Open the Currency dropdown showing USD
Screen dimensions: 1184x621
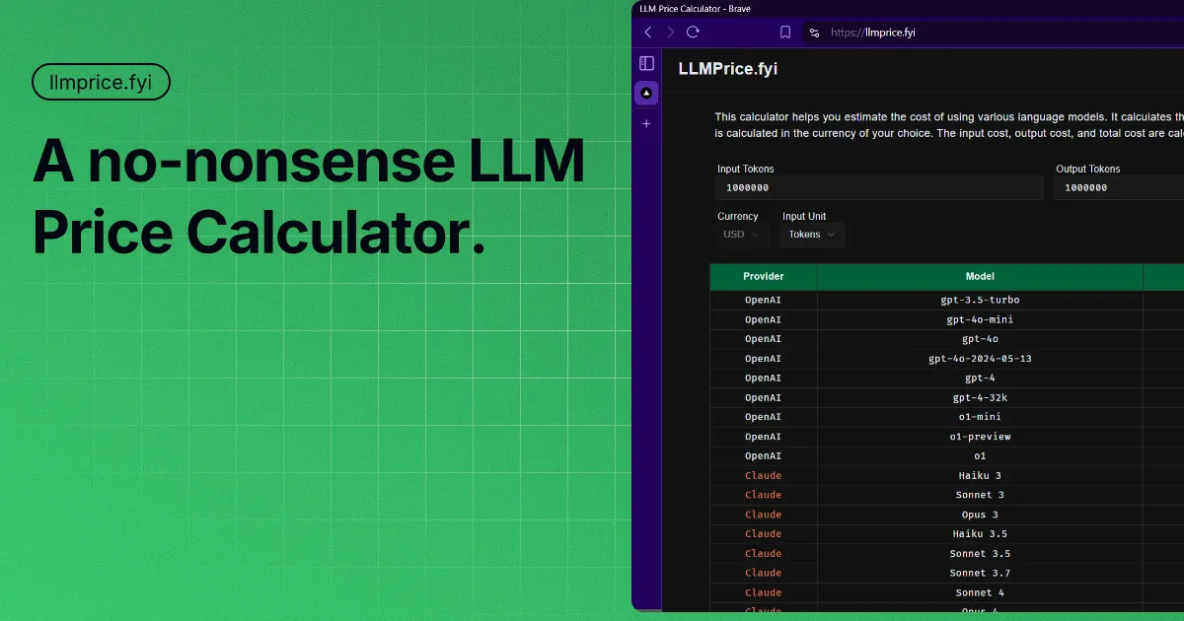coord(740,235)
